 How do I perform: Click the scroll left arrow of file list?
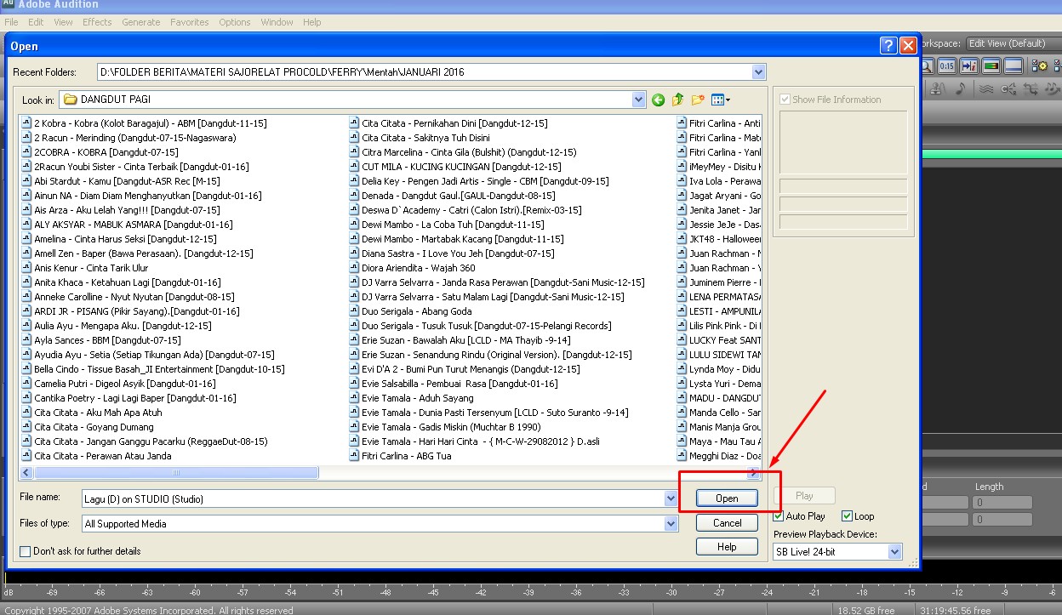click(x=26, y=473)
